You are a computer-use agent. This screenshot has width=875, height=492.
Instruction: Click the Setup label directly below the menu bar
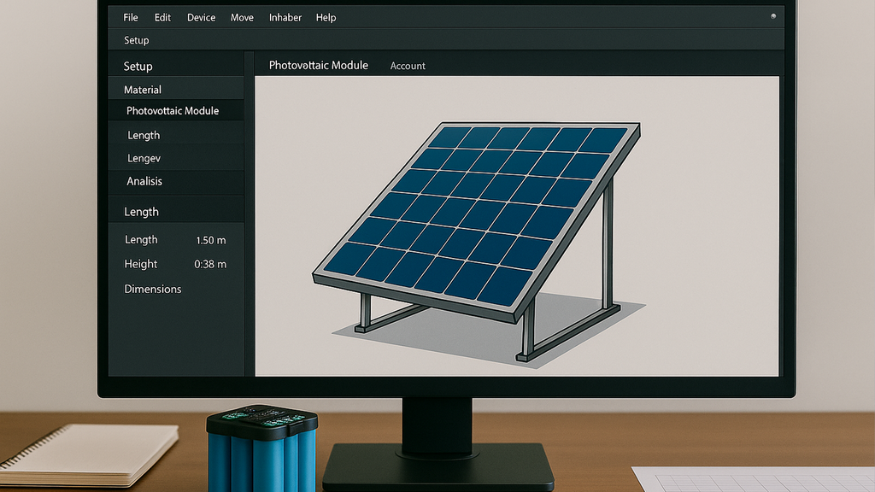click(x=136, y=40)
